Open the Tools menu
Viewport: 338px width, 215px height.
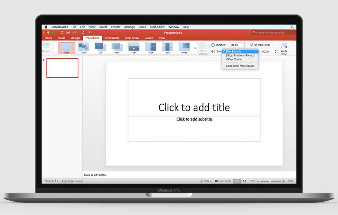tap(142, 27)
